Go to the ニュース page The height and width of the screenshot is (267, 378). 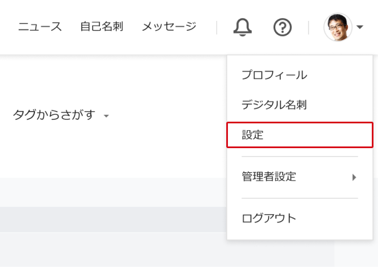[x=39, y=26]
